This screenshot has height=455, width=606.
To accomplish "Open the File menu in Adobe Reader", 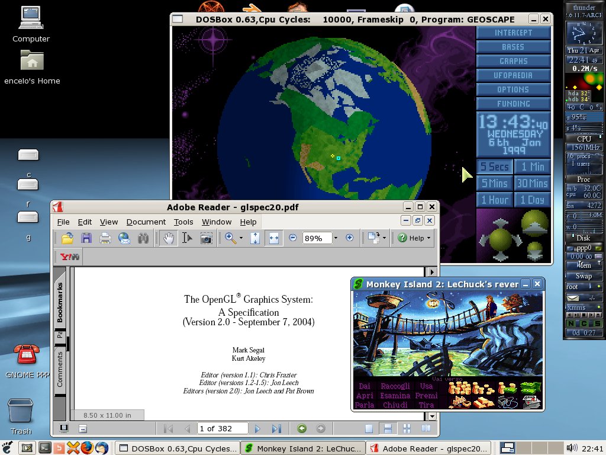I will 63,222.
